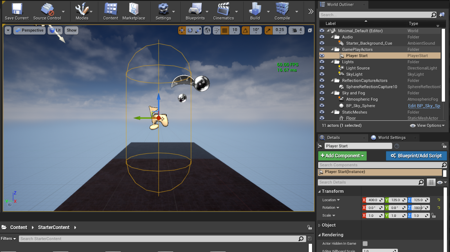Open the Perspective viewport mode menu

(x=30, y=30)
